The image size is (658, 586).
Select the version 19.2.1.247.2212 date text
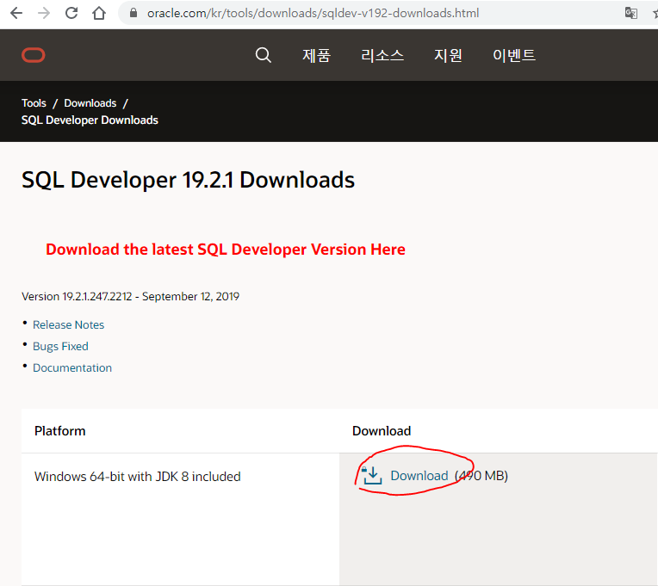[x=131, y=296]
